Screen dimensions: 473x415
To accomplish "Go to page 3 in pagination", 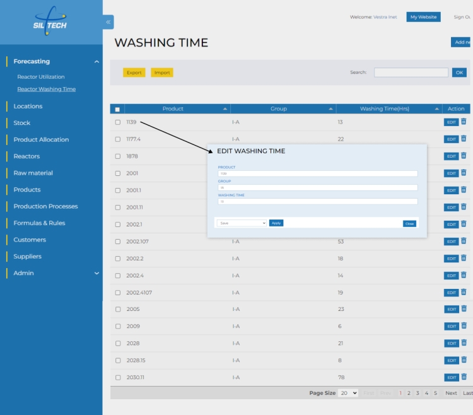I will click(x=418, y=393).
